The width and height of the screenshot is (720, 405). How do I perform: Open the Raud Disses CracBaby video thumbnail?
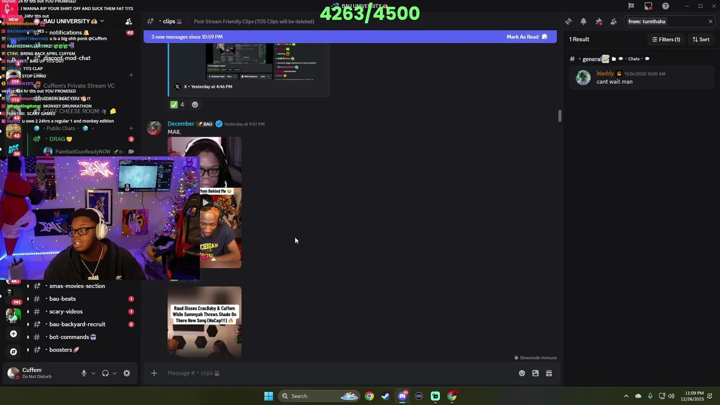(205, 322)
